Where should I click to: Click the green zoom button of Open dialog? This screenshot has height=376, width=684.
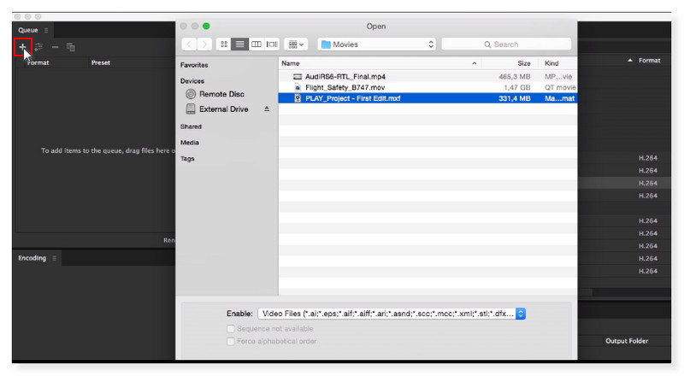coord(206,26)
